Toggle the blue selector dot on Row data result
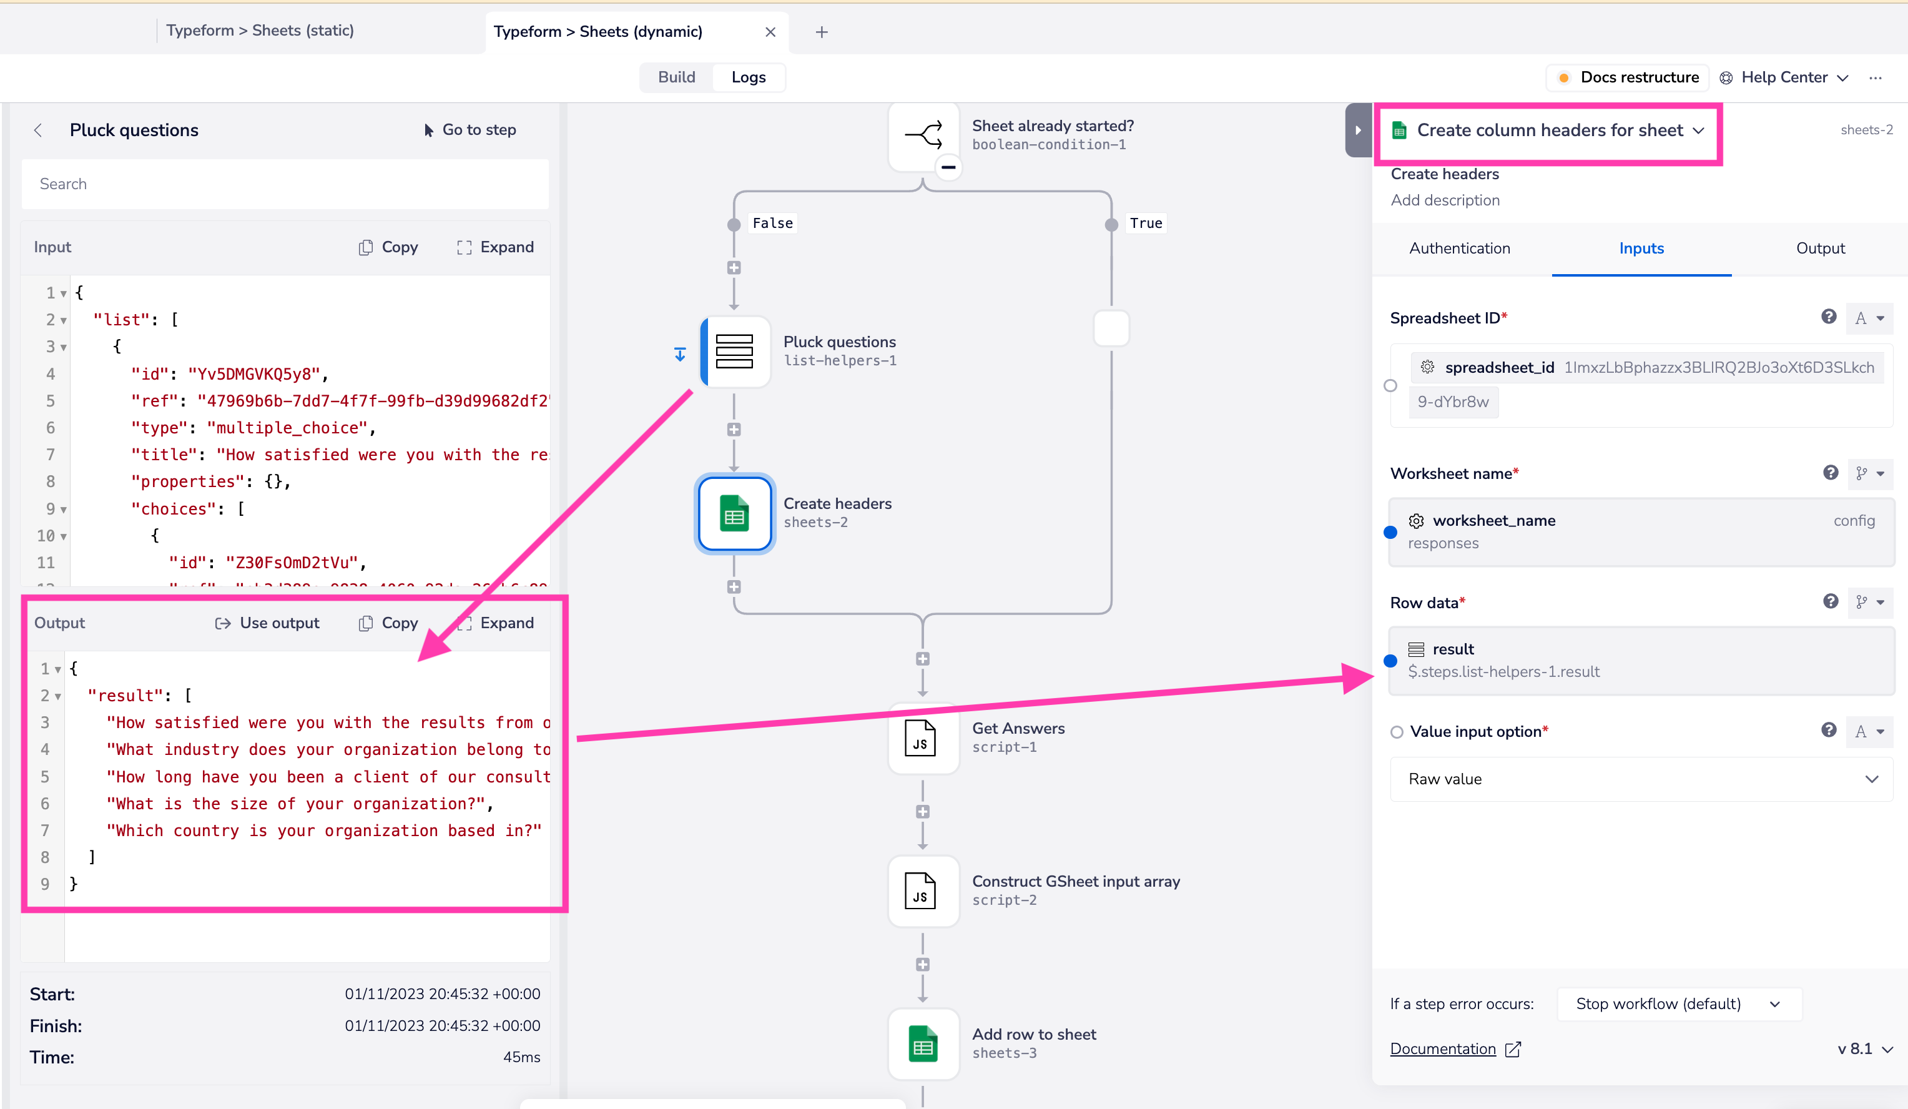This screenshot has width=1908, height=1109. point(1390,661)
